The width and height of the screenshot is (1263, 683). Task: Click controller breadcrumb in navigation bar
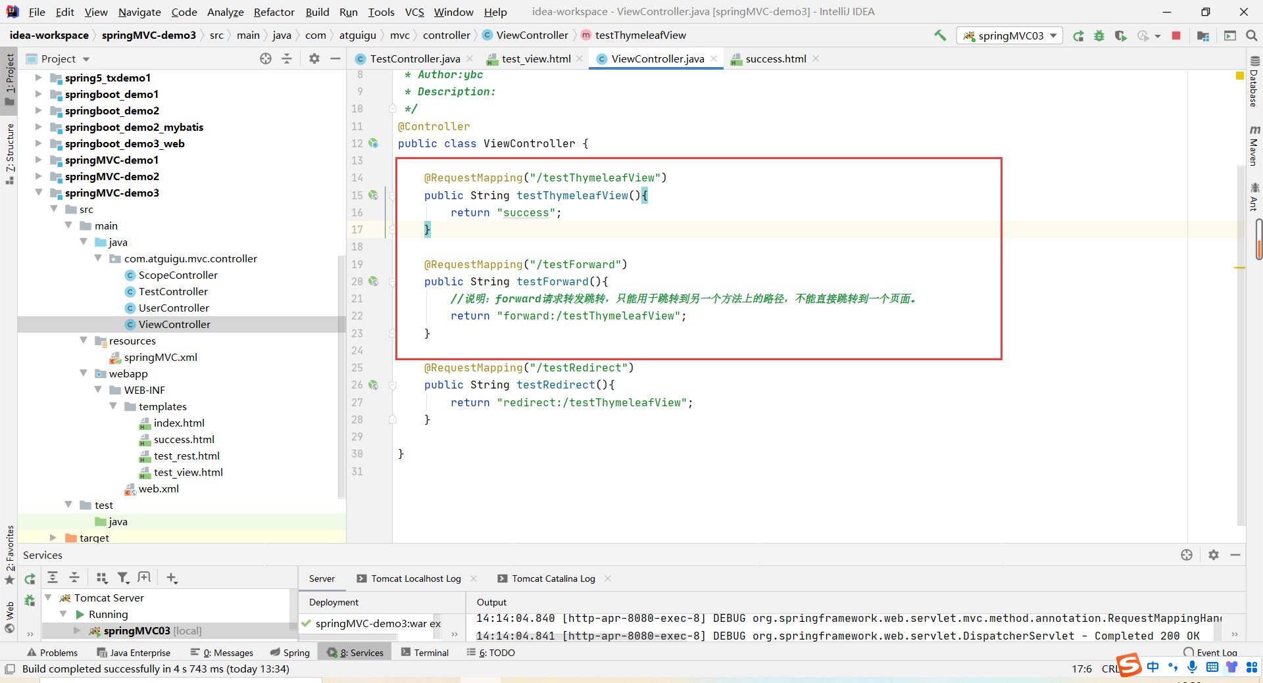tap(447, 35)
